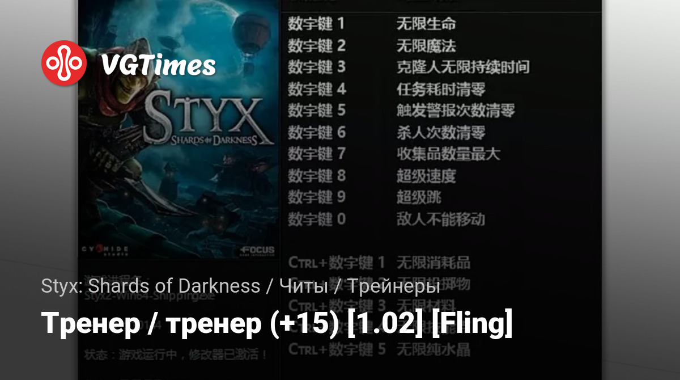
Task: Click the 数字键 9 hotkey label
Action: click(x=316, y=197)
